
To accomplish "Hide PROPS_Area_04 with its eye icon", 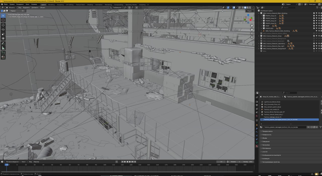I will tap(319, 23).
